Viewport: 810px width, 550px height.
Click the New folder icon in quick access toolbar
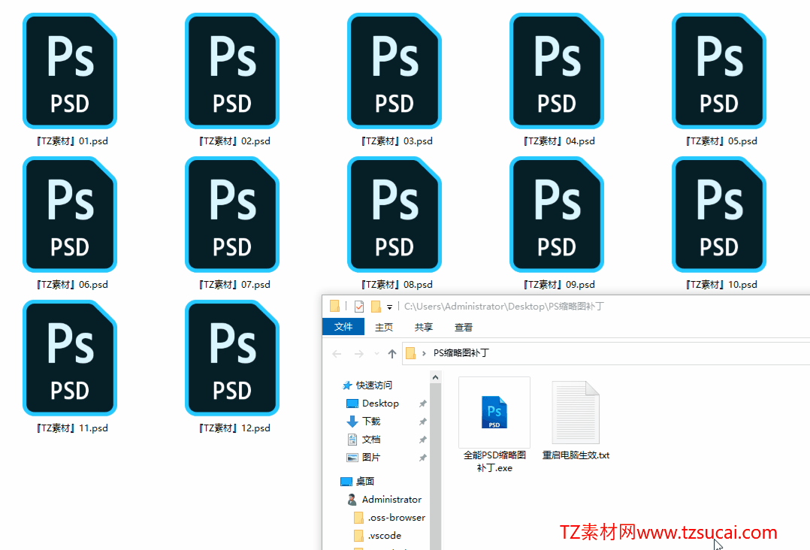pyautogui.click(x=376, y=307)
